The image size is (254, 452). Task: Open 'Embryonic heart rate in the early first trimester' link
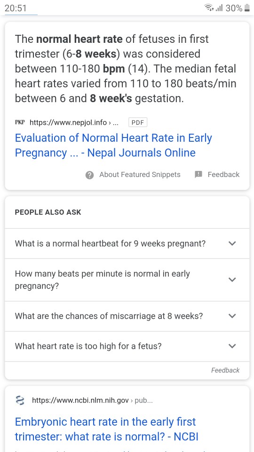pyautogui.click(x=107, y=429)
